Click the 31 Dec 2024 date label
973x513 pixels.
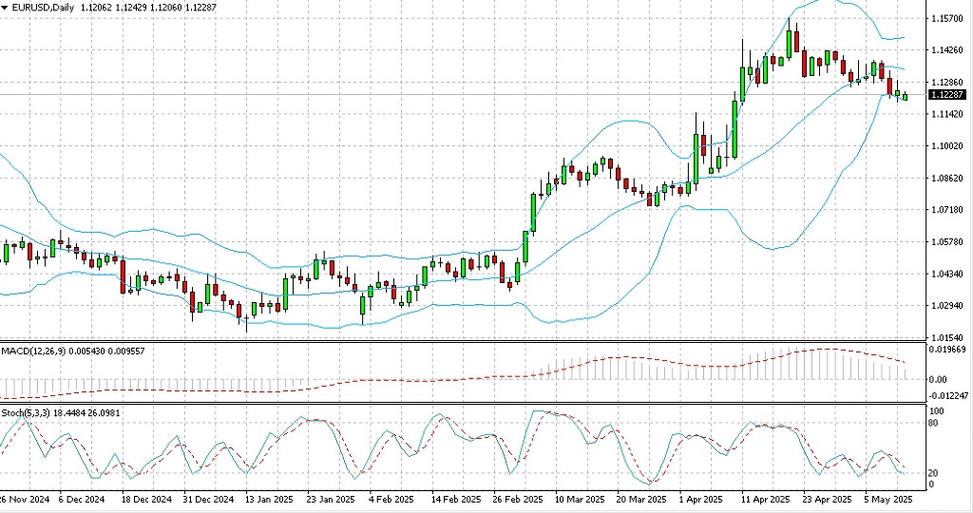click(208, 500)
